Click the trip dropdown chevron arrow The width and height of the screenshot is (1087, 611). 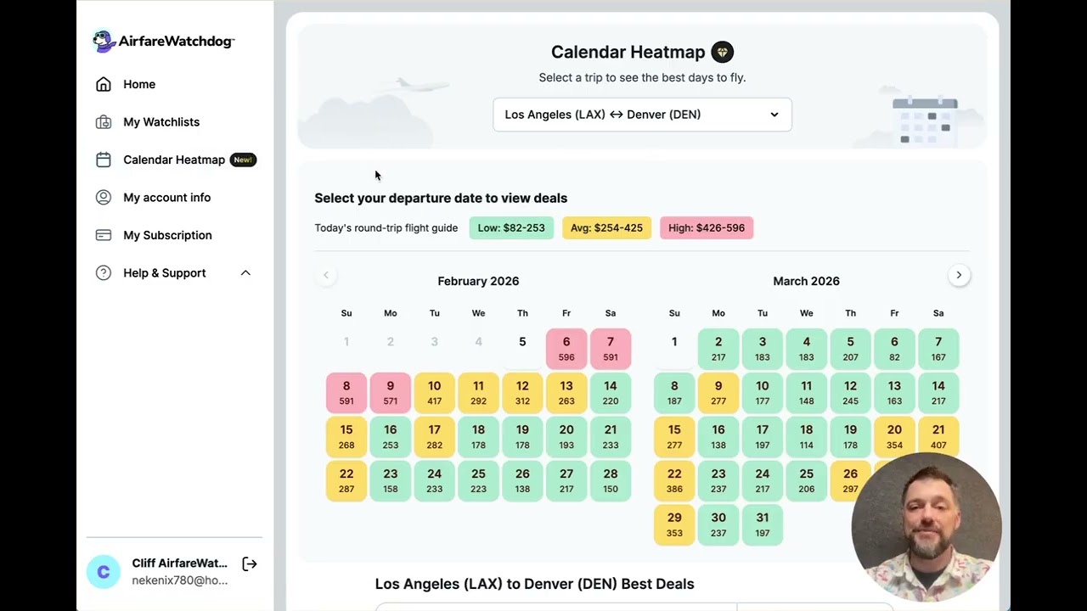774,115
